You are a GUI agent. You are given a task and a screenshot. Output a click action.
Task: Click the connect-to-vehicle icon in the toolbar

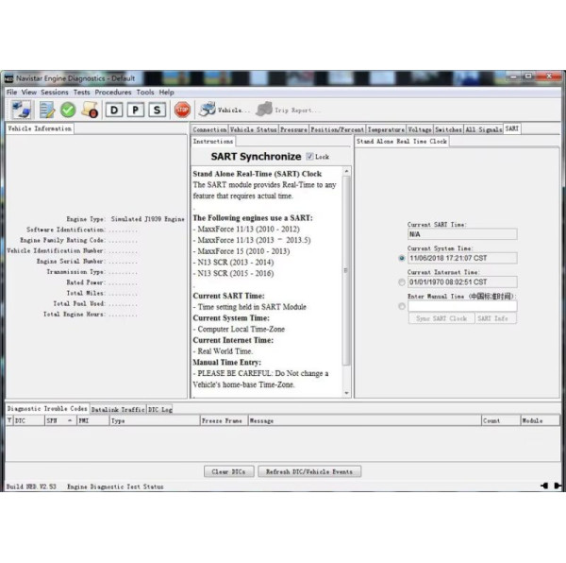21,111
